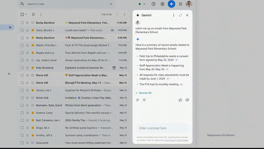
Task: Collapse the Sources (4) section
Action: (144, 93)
